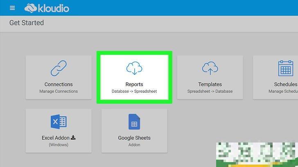The height and width of the screenshot is (167, 298).
Task: Click the cloud download Reports icon
Action: (134, 69)
